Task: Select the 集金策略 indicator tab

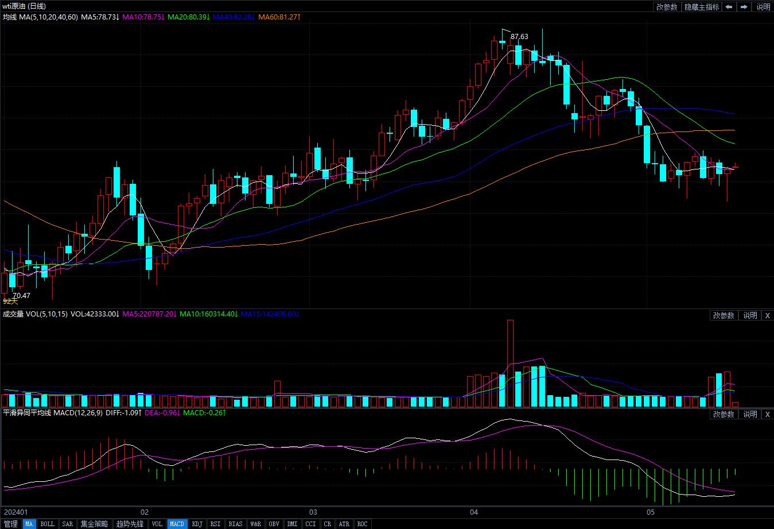Action: click(x=94, y=524)
